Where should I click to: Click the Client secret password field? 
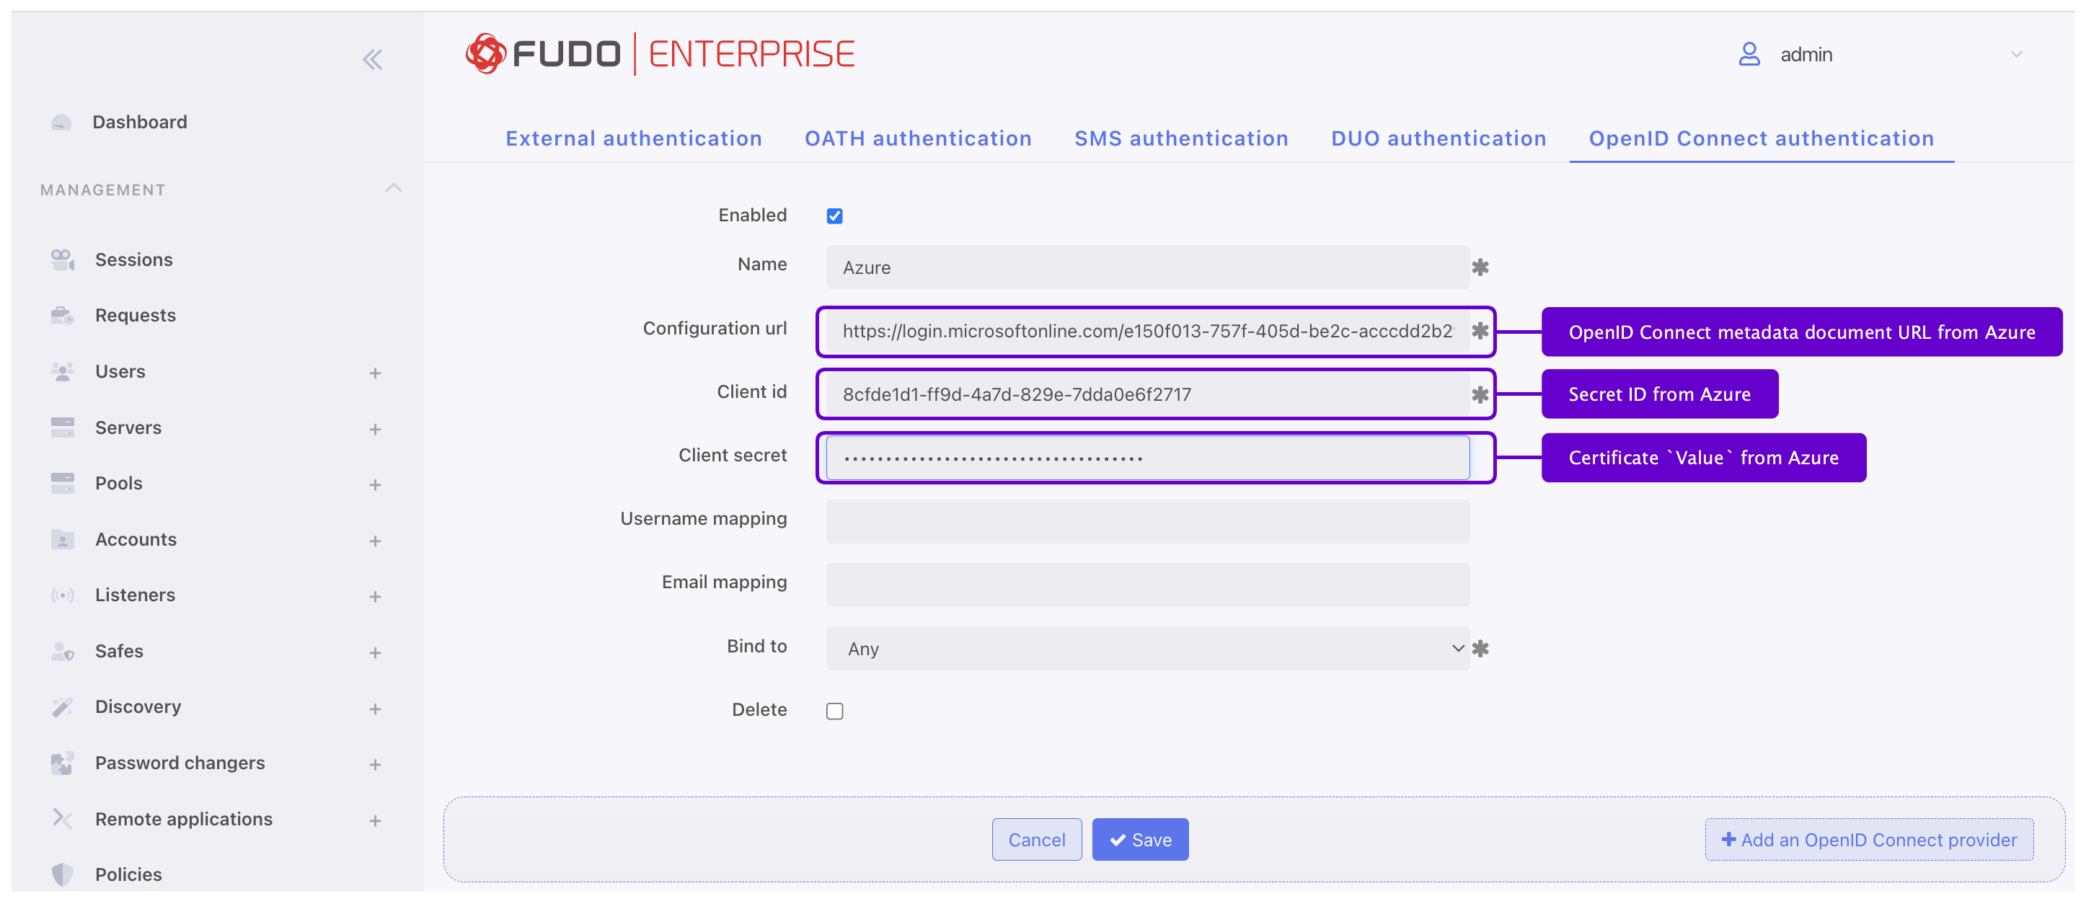[1147, 458]
